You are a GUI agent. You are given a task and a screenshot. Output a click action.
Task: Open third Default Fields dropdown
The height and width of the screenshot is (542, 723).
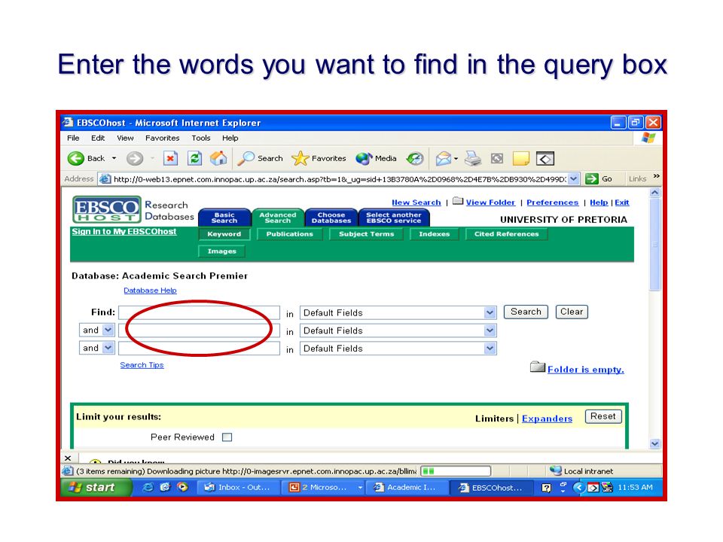(x=490, y=349)
